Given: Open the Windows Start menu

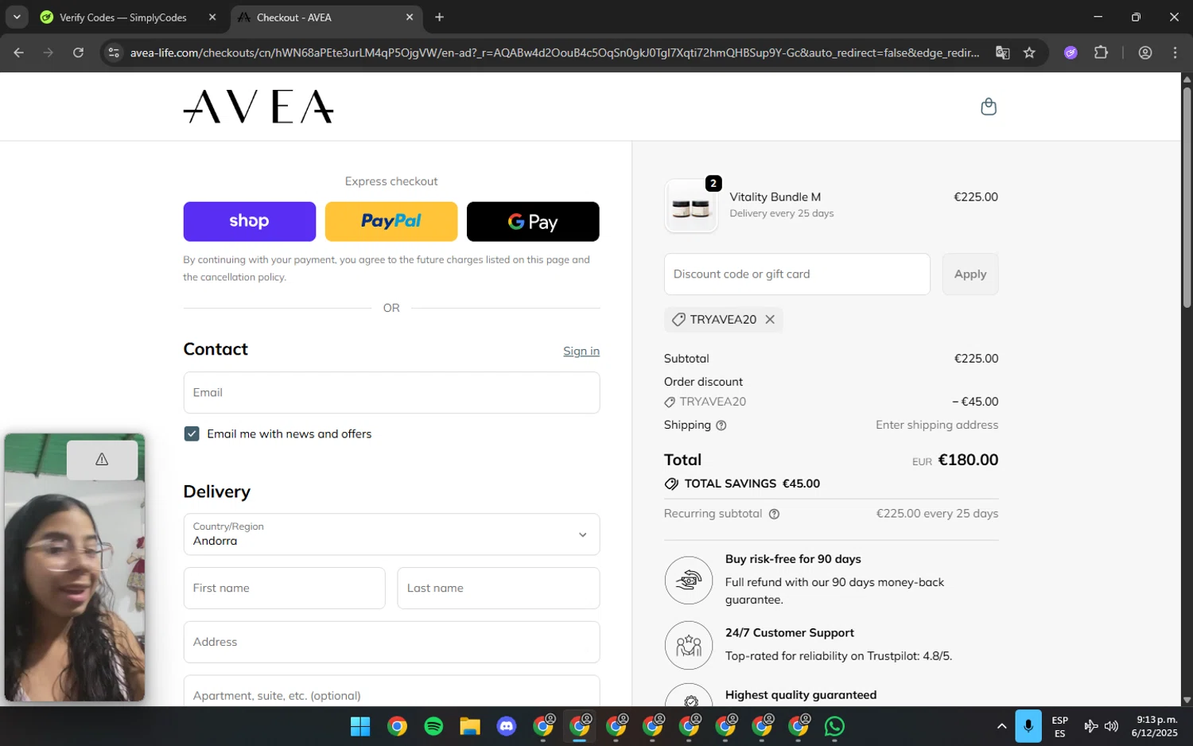Looking at the screenshot, I should tap(360, 726).
